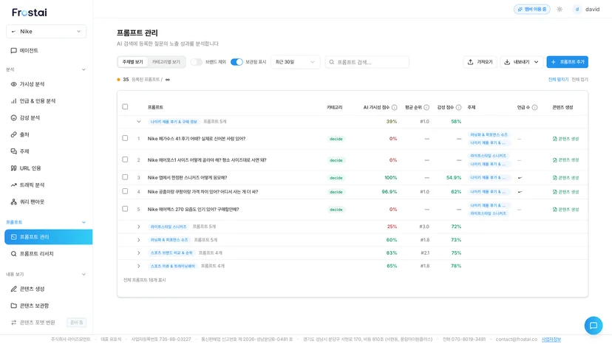The image size is (612, 344).
Task: Click the smiley icon for 감성 분석
Action: click(13, 118)
